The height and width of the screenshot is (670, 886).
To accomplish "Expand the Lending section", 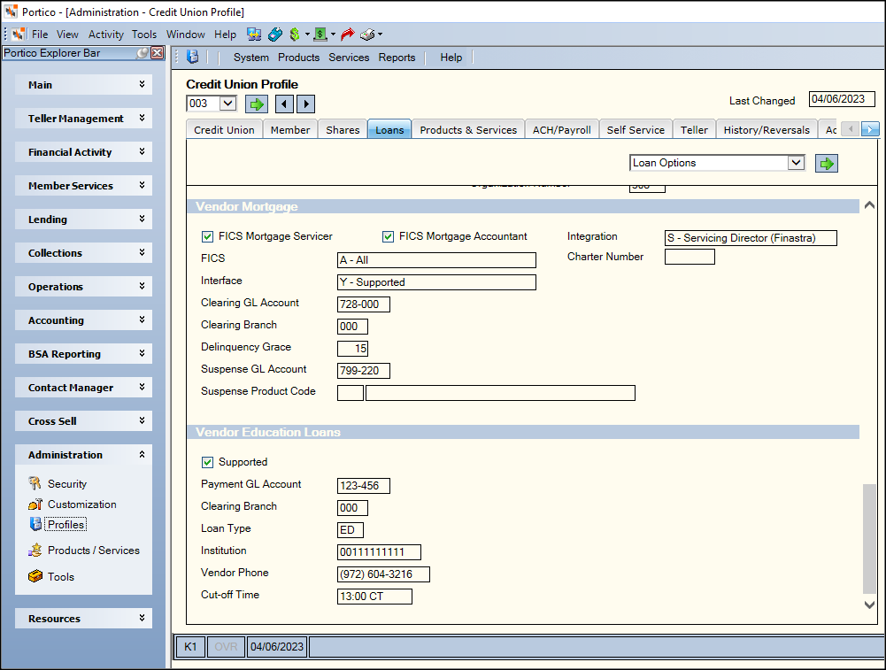I will [x=83, y=219].
